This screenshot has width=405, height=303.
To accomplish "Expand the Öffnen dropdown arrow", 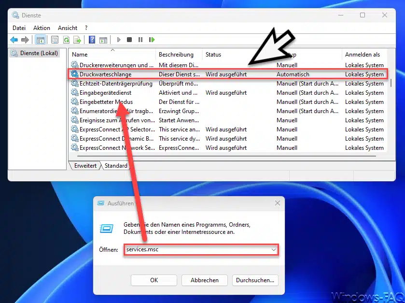I will (x=274, y=250).
